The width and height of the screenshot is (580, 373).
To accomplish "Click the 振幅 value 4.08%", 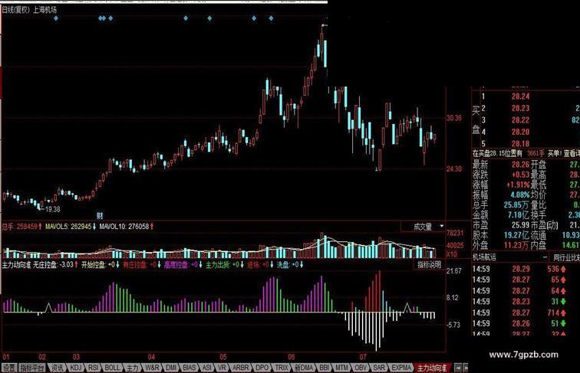I will pos(519,195).
